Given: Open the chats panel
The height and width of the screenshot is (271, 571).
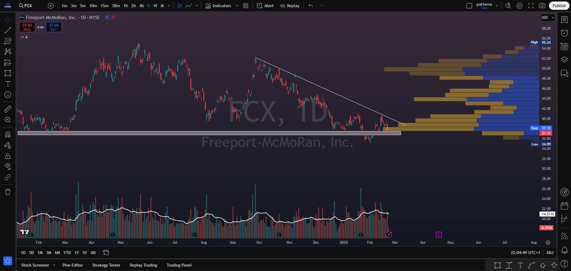Looking at the screenshot, I should [x=564, y=73].
